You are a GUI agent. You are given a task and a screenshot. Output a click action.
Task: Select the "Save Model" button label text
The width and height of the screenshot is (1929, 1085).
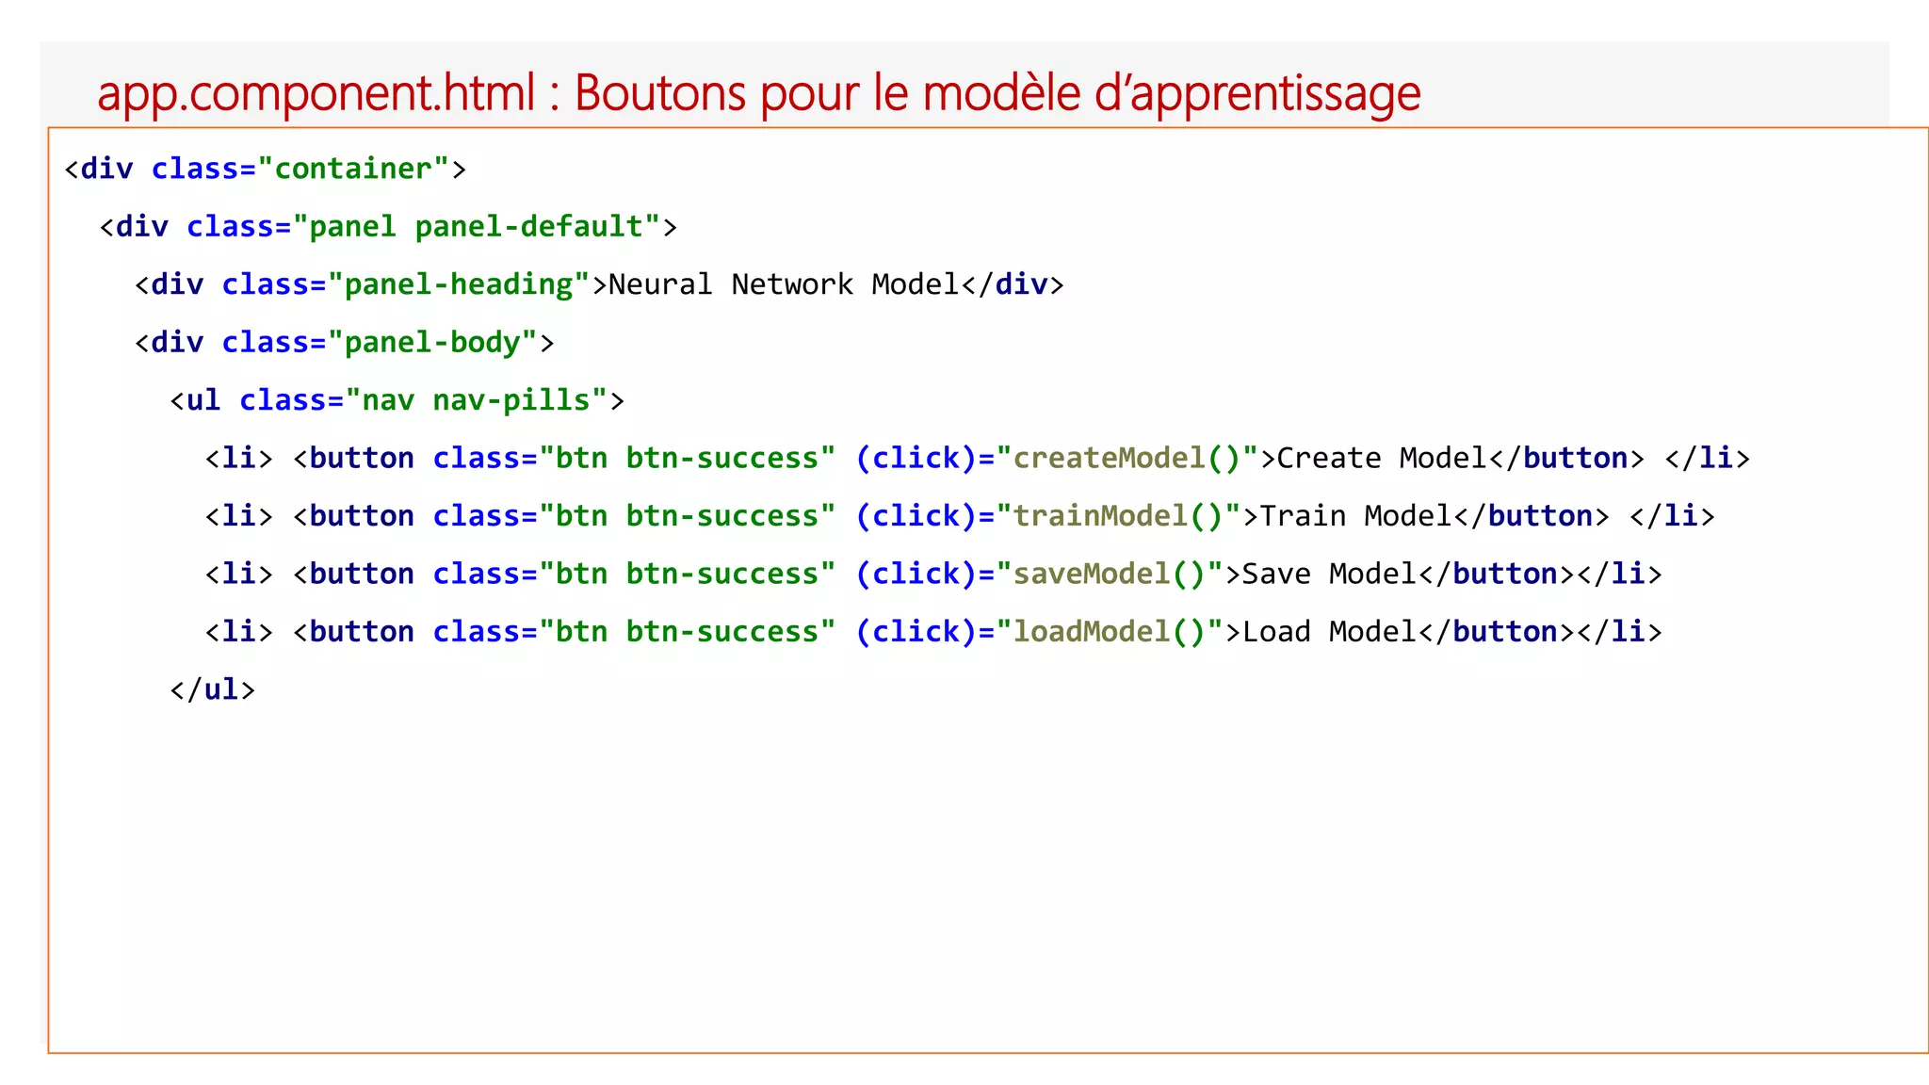tap(1329, 575)
